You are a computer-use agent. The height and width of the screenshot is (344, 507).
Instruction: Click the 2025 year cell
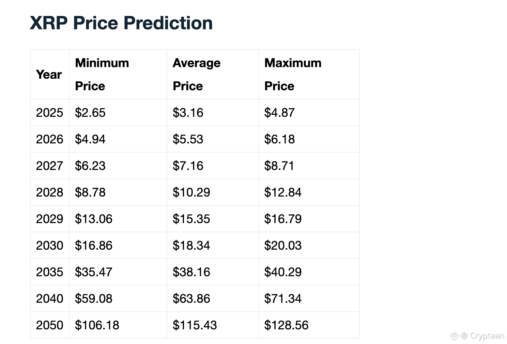[x=49, y=113]
